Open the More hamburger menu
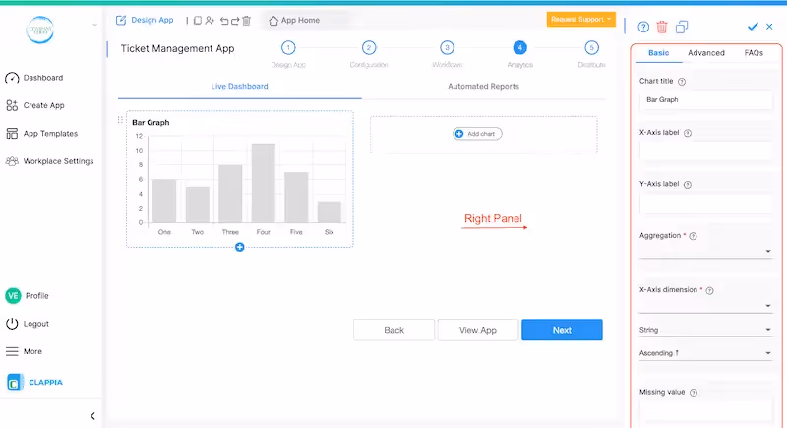Screen dimensions: 787x428 [x=12, y=351]
